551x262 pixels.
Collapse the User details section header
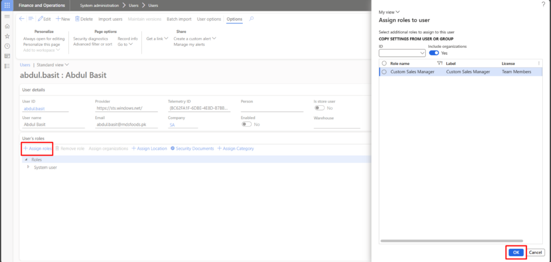pyautogui.click(x=33, y=90)
